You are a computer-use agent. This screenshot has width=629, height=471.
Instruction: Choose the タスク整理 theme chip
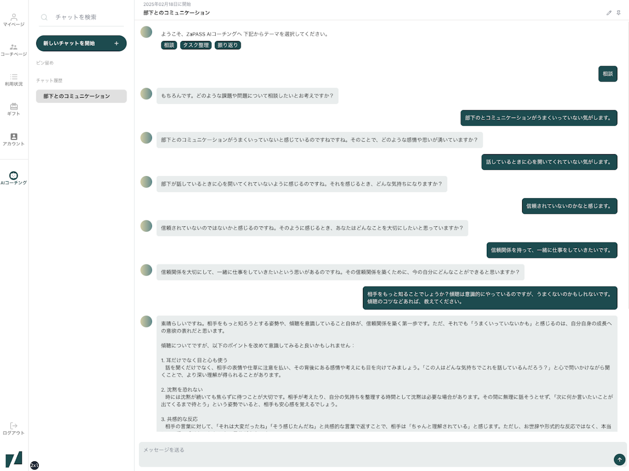196,45
